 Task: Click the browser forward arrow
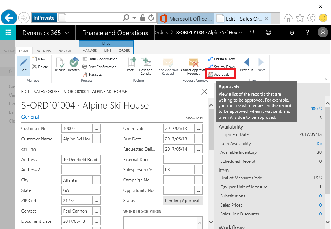pyautogui.click(x=24, y=18)
